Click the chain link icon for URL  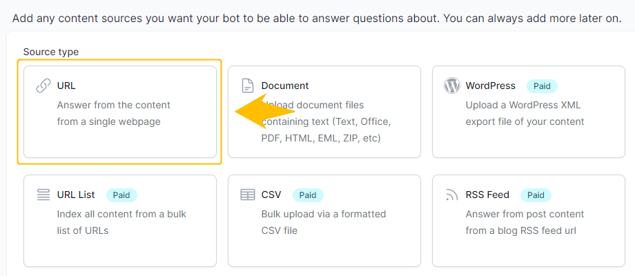tap(43, 86)
